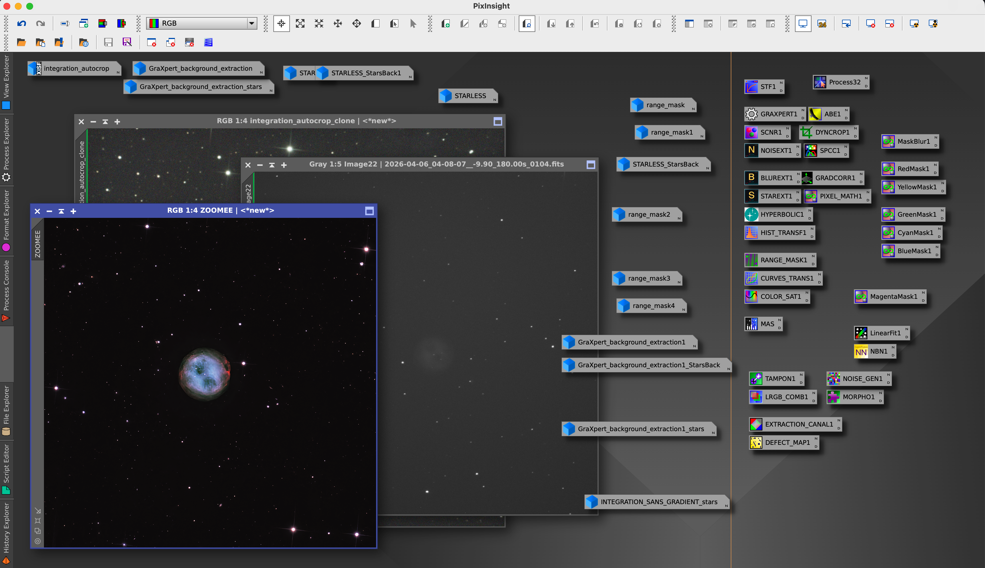Open the Process Explorer side tab

6,149
